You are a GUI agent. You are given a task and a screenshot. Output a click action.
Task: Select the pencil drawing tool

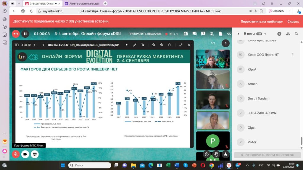tap(135, 45)
